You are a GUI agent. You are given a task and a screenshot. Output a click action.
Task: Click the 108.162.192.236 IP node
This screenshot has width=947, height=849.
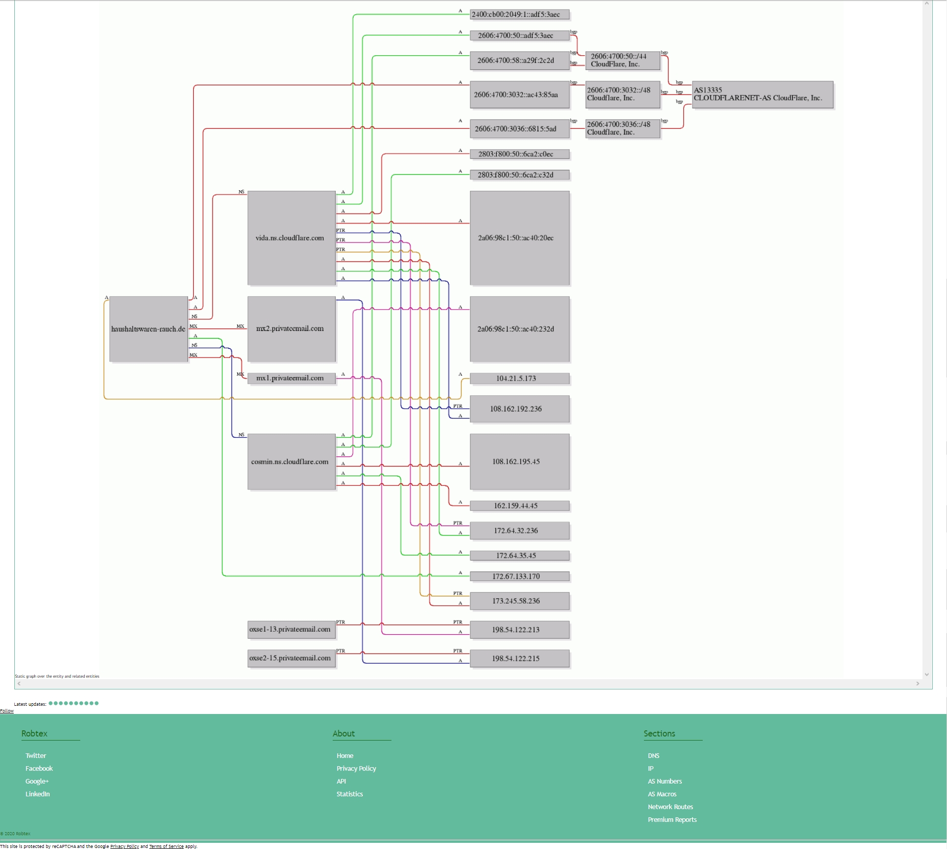520,409
